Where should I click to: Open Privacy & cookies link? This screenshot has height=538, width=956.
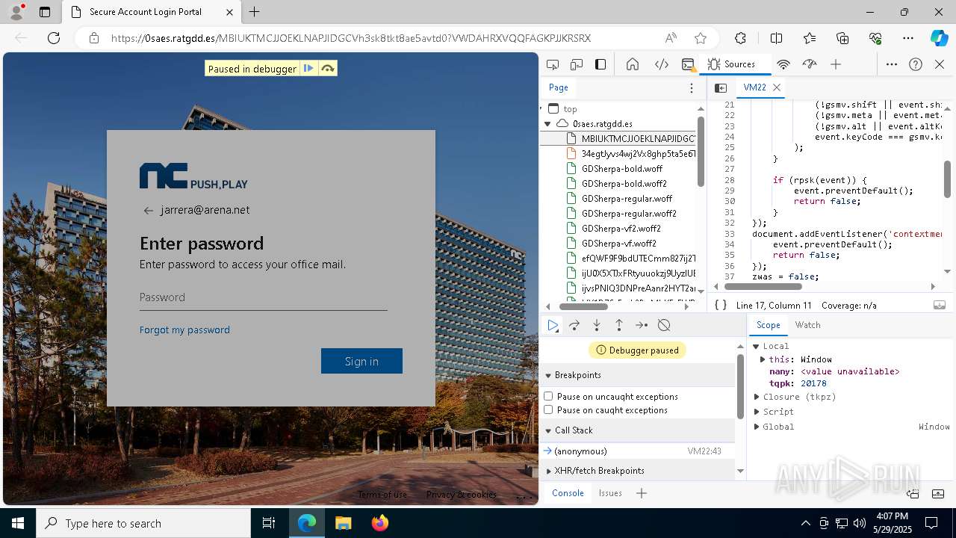click(461, 495)
